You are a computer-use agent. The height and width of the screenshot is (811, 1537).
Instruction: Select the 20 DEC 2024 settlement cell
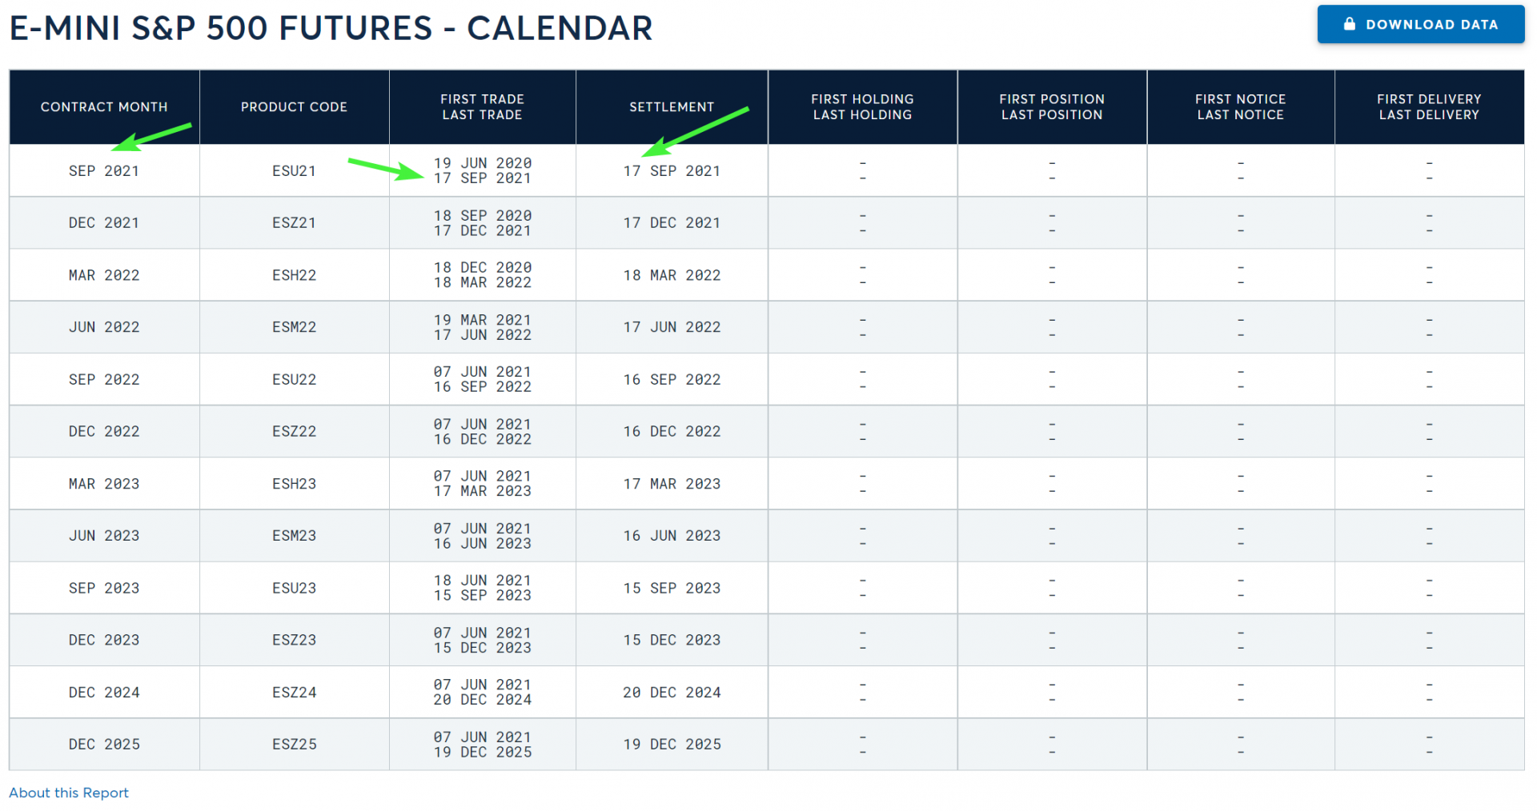(672, 693)
